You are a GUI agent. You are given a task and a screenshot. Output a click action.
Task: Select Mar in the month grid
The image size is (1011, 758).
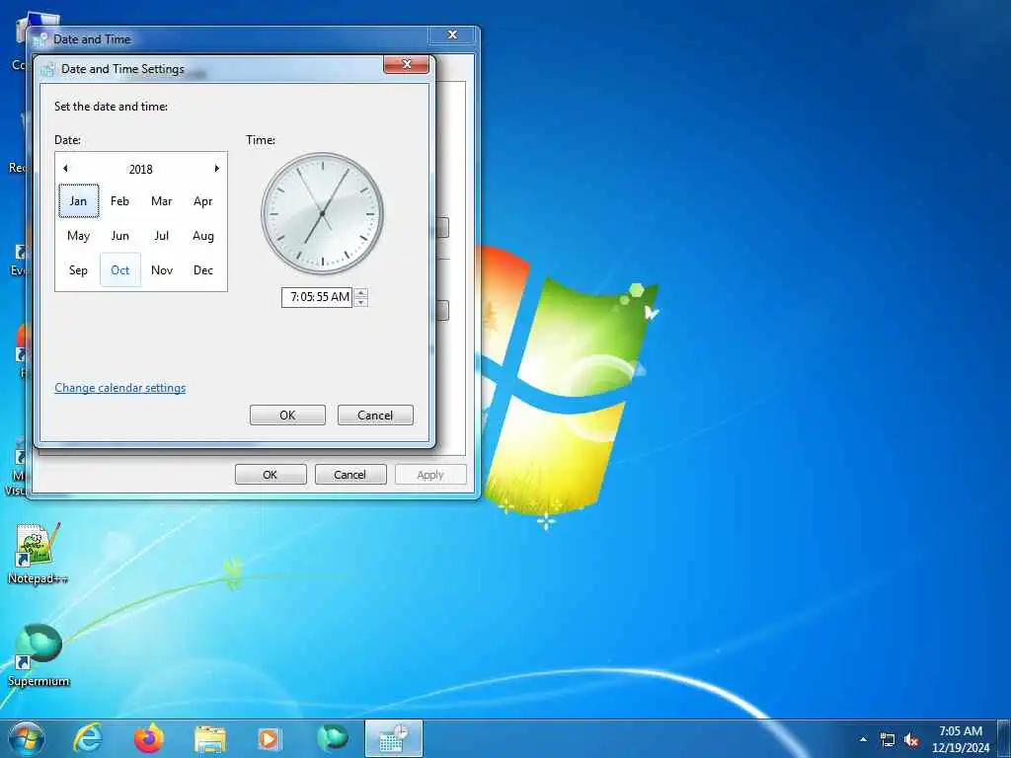pyautogui.click(x=161, y=201)
